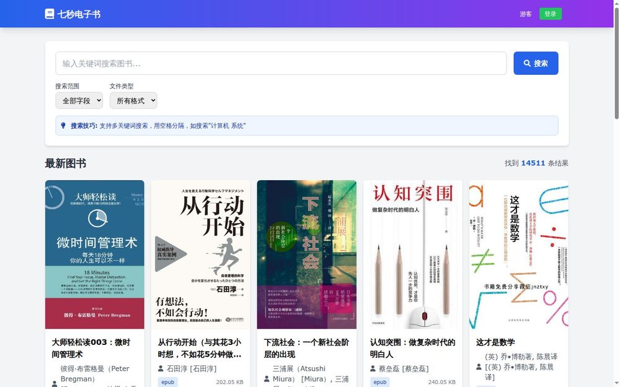Click the book logo icon in header
The height and width of the screenshot is (387, 620).
50,14
